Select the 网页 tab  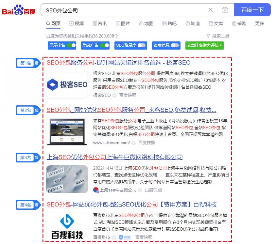[x=53, y=23]
